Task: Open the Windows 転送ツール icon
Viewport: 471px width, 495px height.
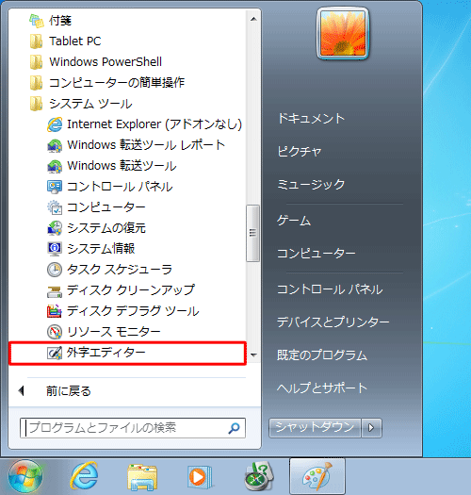Action: [55, 166]
